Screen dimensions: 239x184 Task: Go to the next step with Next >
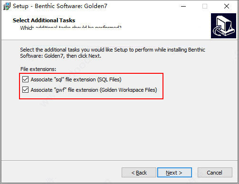point(174,173)
